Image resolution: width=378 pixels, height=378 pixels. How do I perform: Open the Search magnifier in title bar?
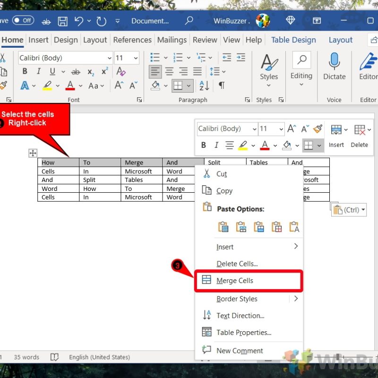point(189,20)
